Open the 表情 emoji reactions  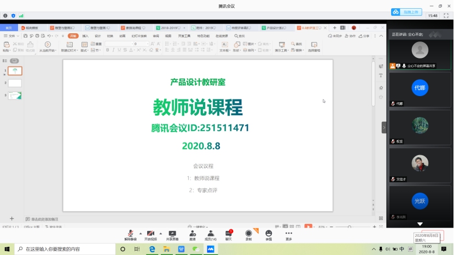click(x=269, y=235)
